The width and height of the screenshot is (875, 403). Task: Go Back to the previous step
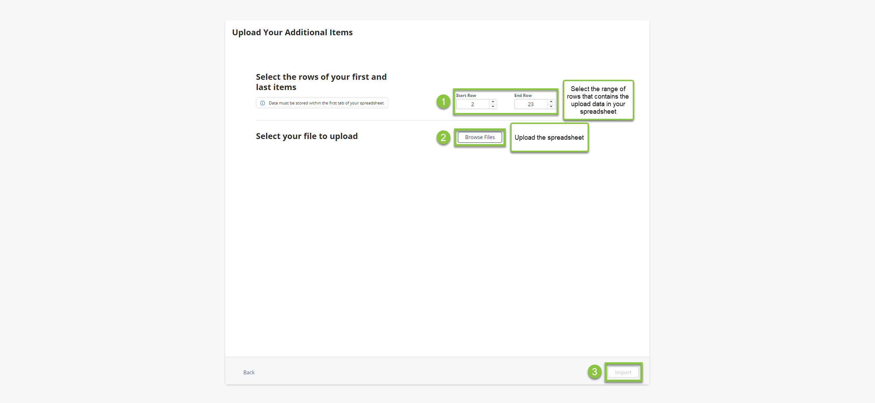click(x=249, y=373)
